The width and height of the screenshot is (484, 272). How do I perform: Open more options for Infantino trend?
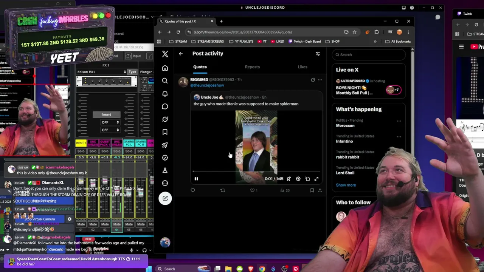(399, 137)
